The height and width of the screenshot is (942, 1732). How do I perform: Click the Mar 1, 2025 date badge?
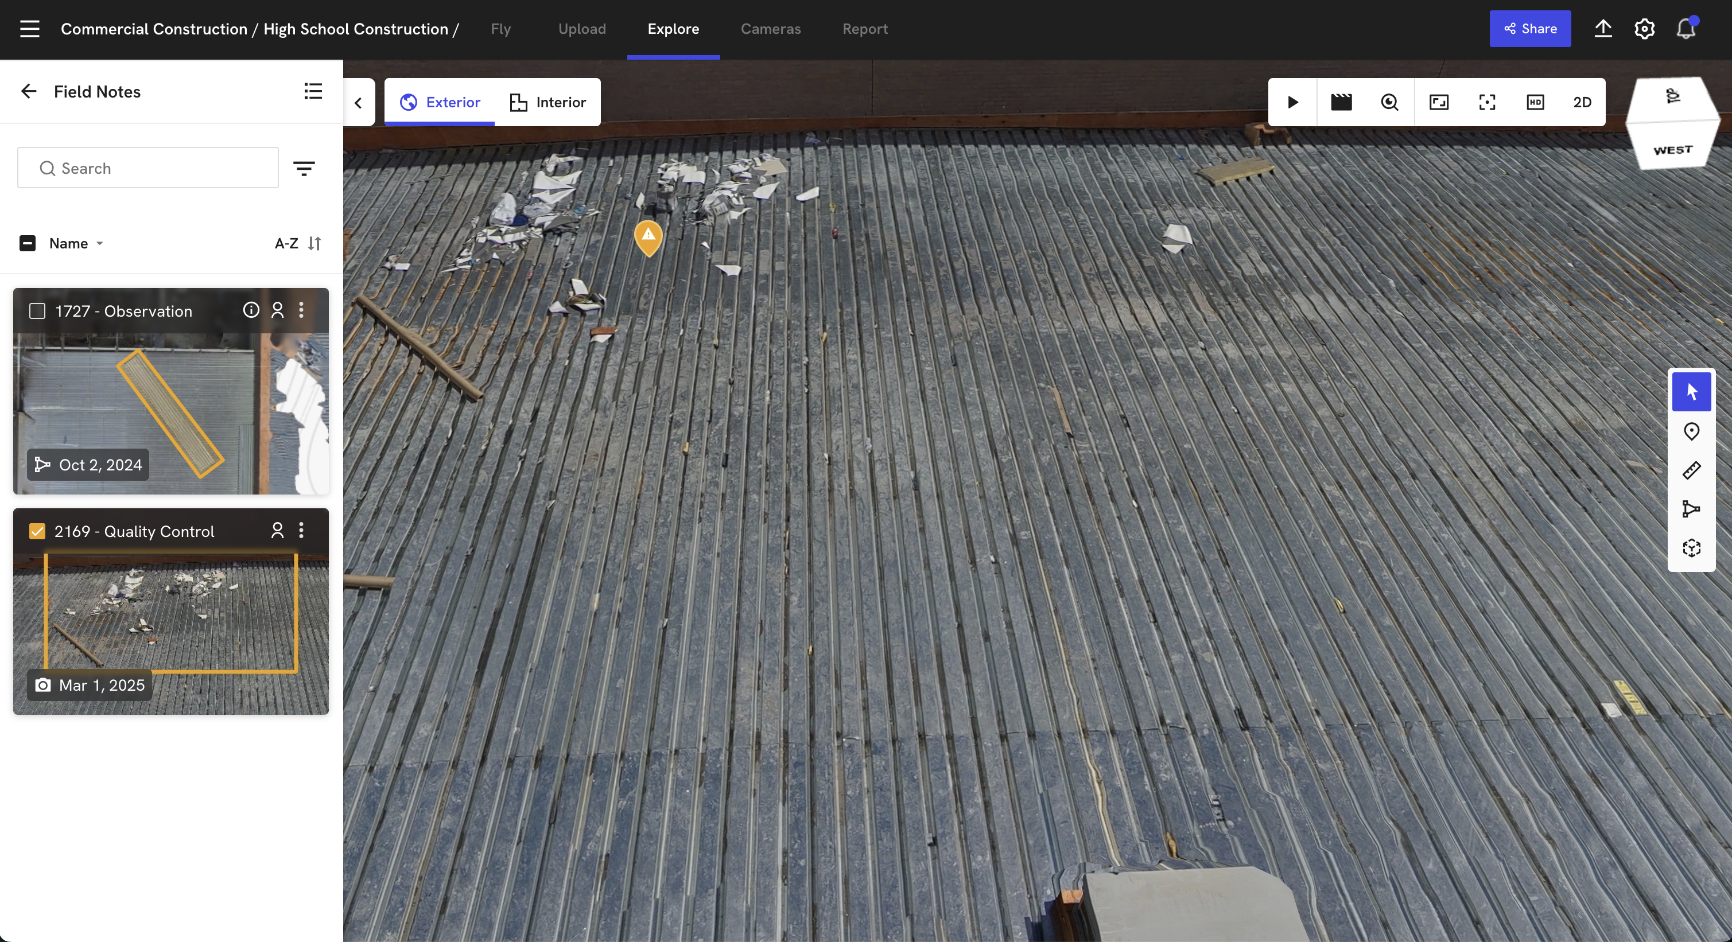[x=90, y=684]
